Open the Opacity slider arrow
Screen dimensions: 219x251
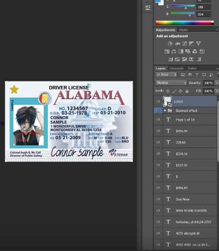coord(217,83)
